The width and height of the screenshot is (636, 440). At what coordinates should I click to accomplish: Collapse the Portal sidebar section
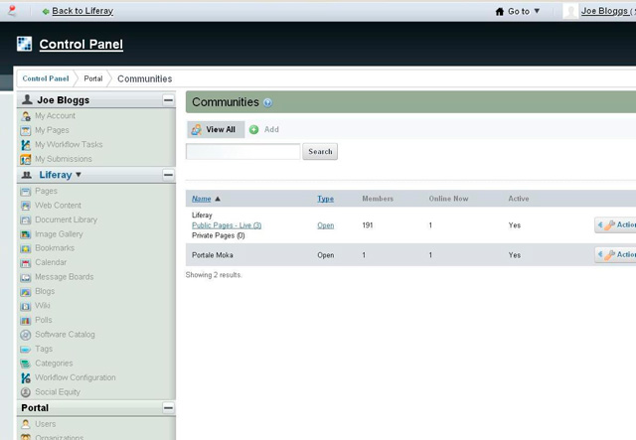pyautogui.click(x=168, y=407)
